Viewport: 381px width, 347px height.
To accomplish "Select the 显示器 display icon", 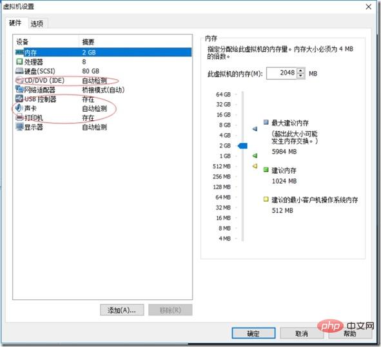I will click(19, 127).
